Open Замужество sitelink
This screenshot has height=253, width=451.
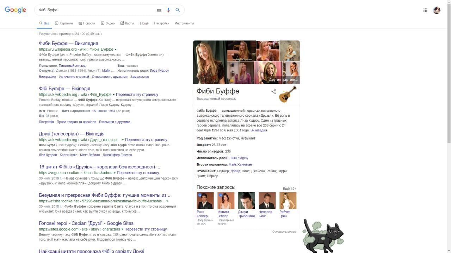click(x=140, y=77)
